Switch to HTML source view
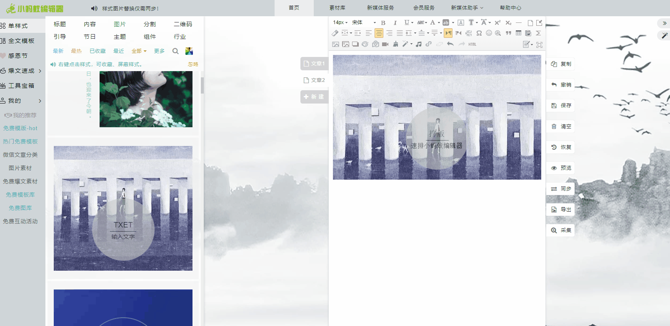This screenshot has height=326, width=670. pyautogui.click(x=472, y=44)
